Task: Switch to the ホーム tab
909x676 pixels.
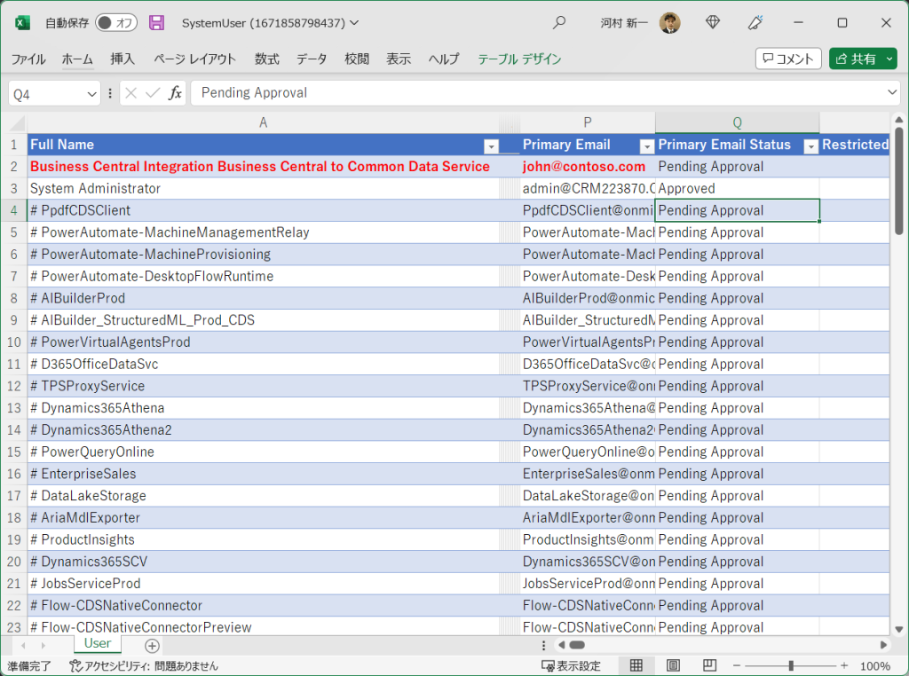Action: click(77, 59)
